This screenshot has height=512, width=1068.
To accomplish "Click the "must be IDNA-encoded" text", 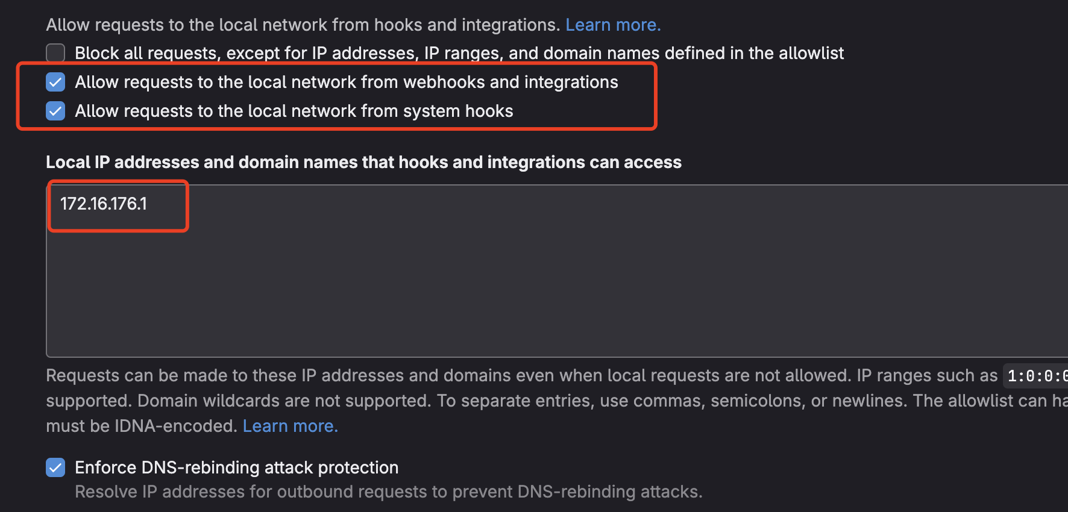I will (x=141, y=426).
